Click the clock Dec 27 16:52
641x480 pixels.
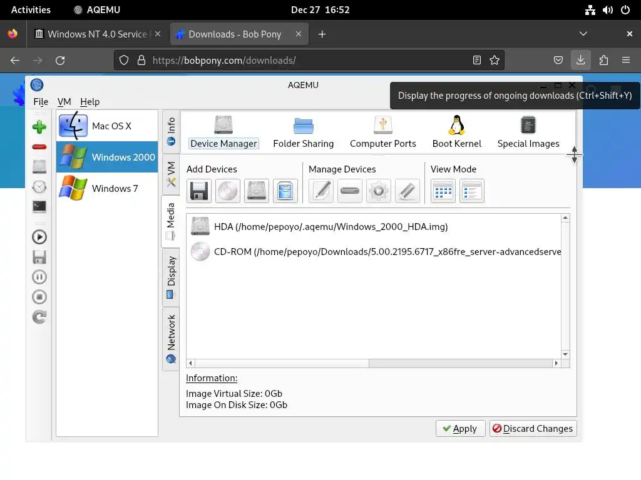click(x=320, y=10)
